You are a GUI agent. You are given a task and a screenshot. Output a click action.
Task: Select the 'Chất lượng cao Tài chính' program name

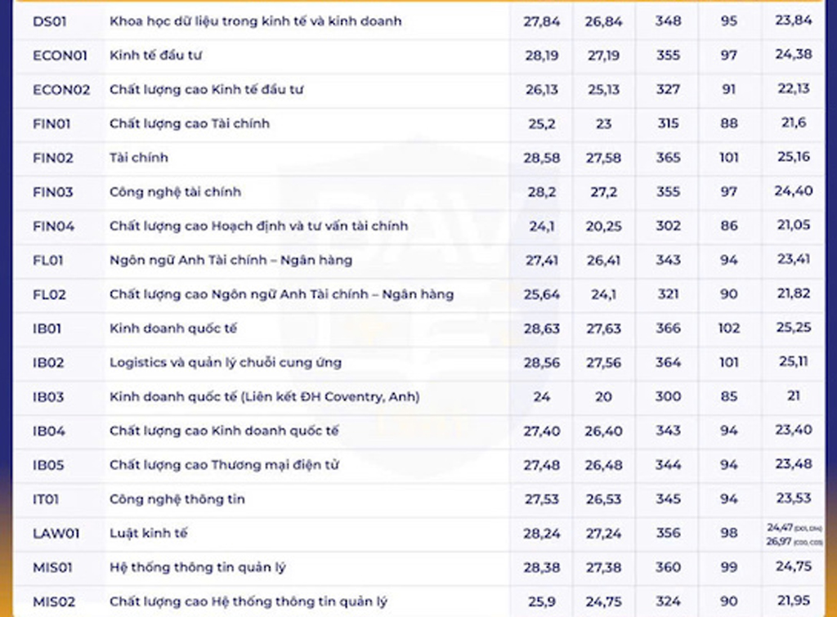coord(190,124)
